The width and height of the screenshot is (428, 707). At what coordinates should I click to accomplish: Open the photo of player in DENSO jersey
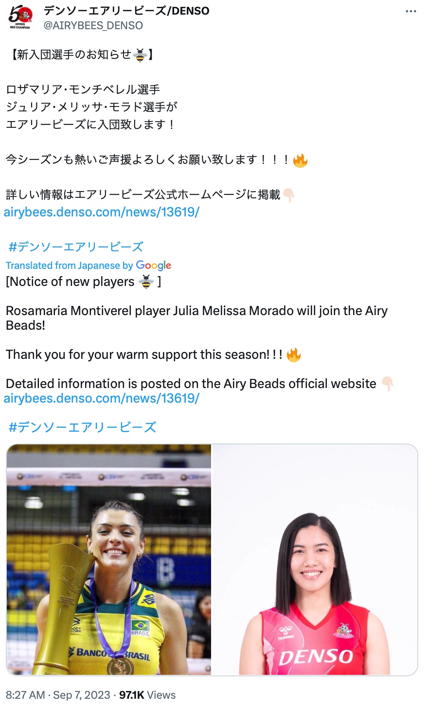pyautogui.click(x=315, y=560)
